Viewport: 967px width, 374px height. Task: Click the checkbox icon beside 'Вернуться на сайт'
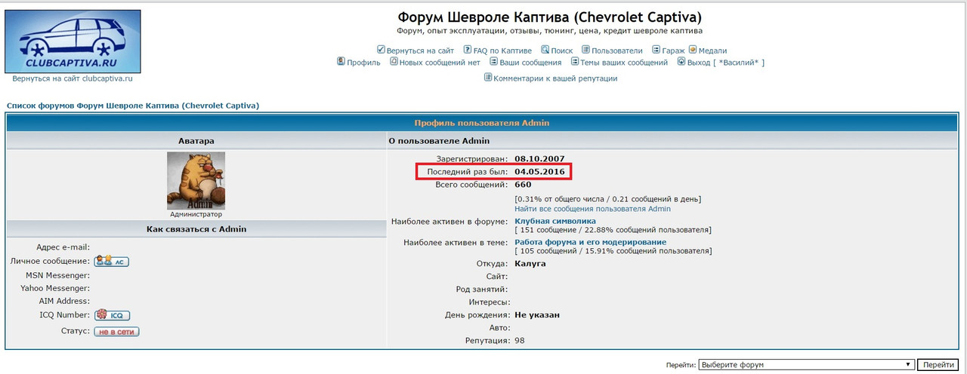[381, 50]
